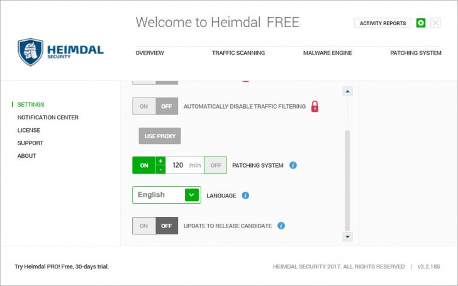
Task: Click the Update to Release Candidate label
Action: click(x=228, y=226)
